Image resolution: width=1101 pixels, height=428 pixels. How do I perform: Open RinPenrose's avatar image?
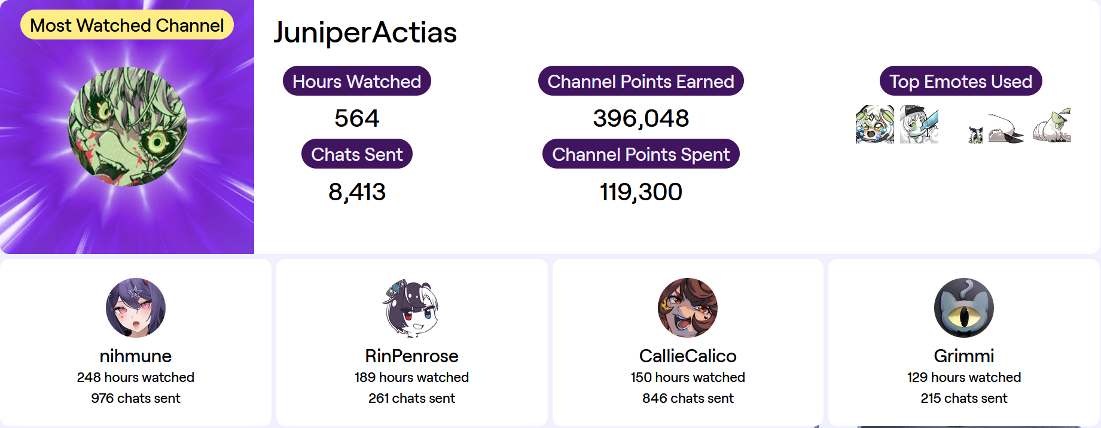point(412,308)
